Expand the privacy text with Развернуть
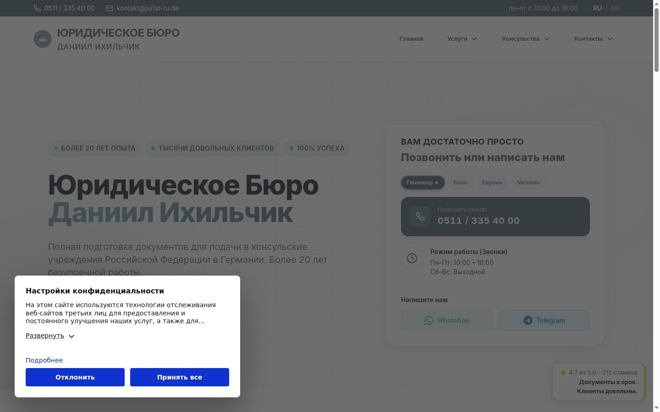The width and height of the screenshot is (660, 412). [x=50, y=336]
